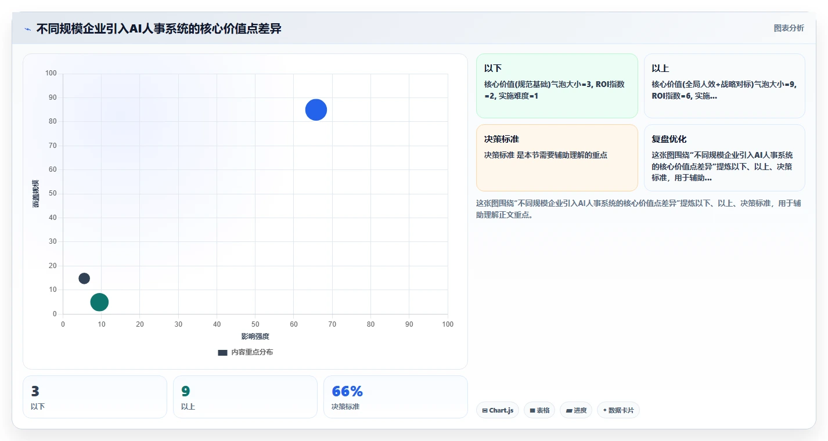Screen dimensions: 828x441
Task: Click the 数据卡片 sparkle icon
Action: [x=605, y=411]
